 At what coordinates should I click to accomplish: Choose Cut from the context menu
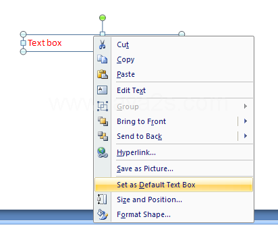click(x=173, y=44)
